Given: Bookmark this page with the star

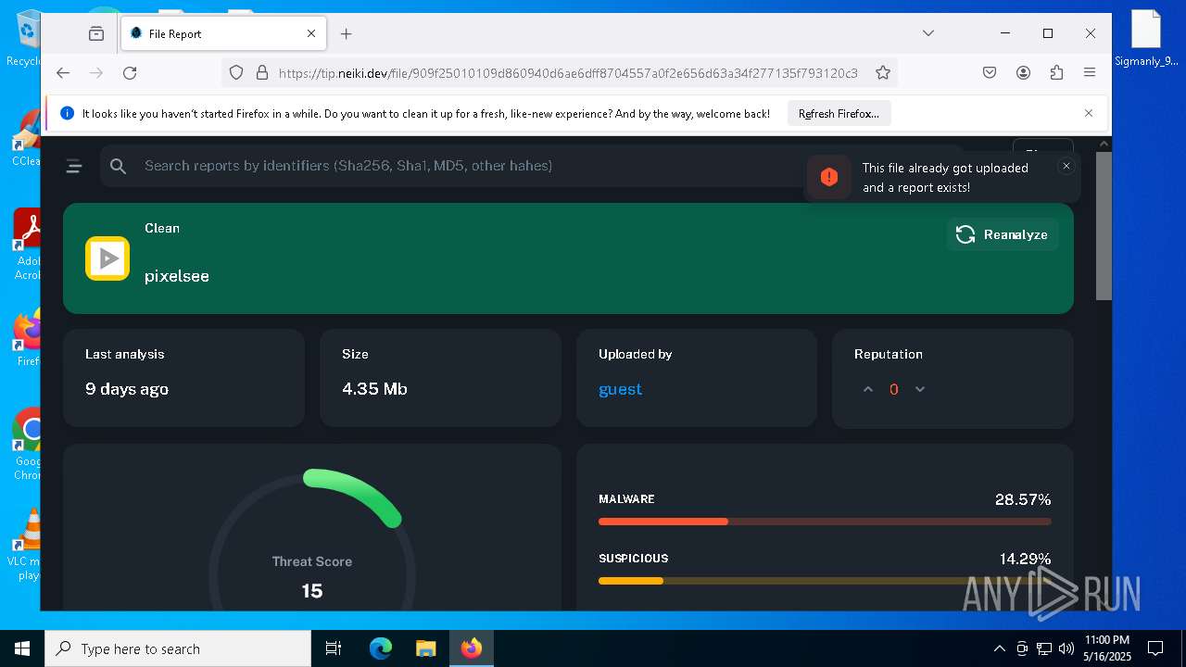Looking at the screenshot, I should tap(883, 72).
